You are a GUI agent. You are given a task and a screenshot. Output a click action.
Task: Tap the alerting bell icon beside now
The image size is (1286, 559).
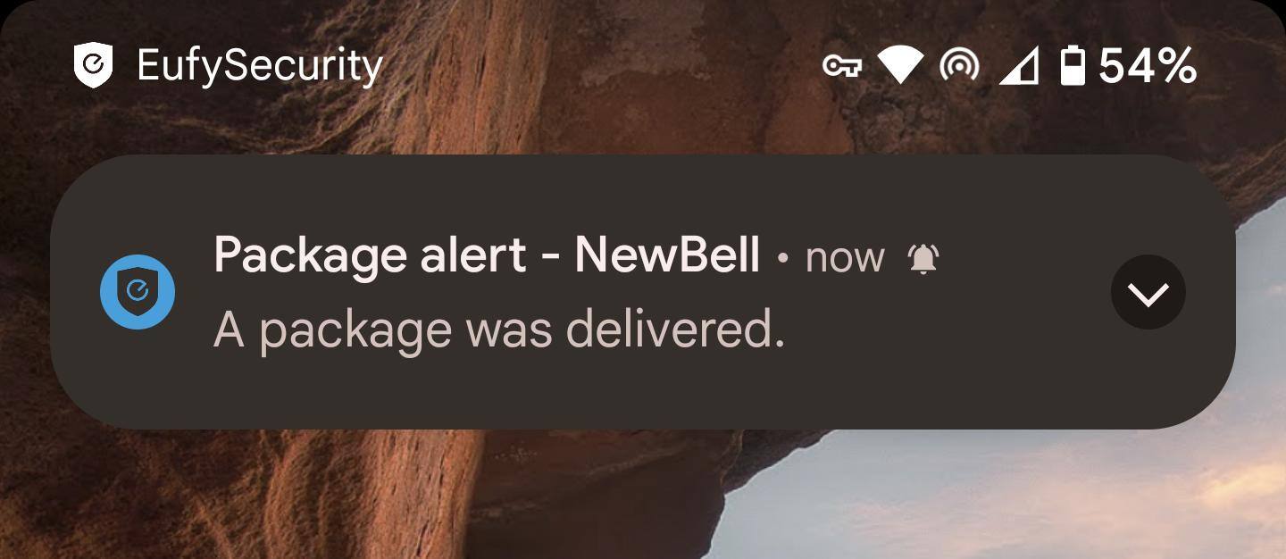coord(923,260)
